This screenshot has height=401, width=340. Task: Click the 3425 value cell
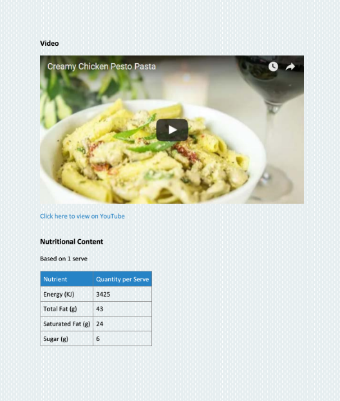[x=122, y=294]
